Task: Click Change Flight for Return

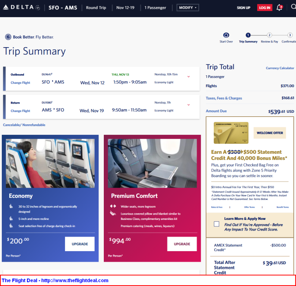Action: (x=20, y=111)
